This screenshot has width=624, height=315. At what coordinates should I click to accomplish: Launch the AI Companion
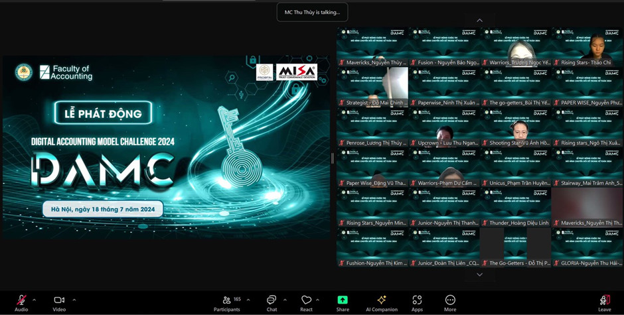pos(381,300)
